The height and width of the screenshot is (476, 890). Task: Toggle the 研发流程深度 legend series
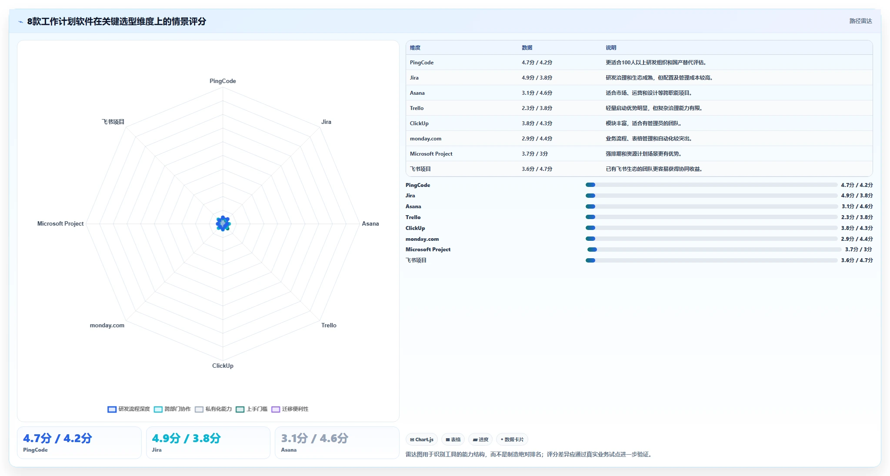click(x=129, y=409)
